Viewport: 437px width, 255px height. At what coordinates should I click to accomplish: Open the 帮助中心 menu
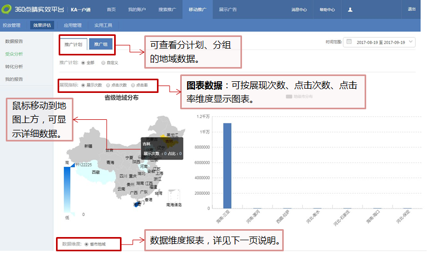pyautogui.click(x=327, y=10)
